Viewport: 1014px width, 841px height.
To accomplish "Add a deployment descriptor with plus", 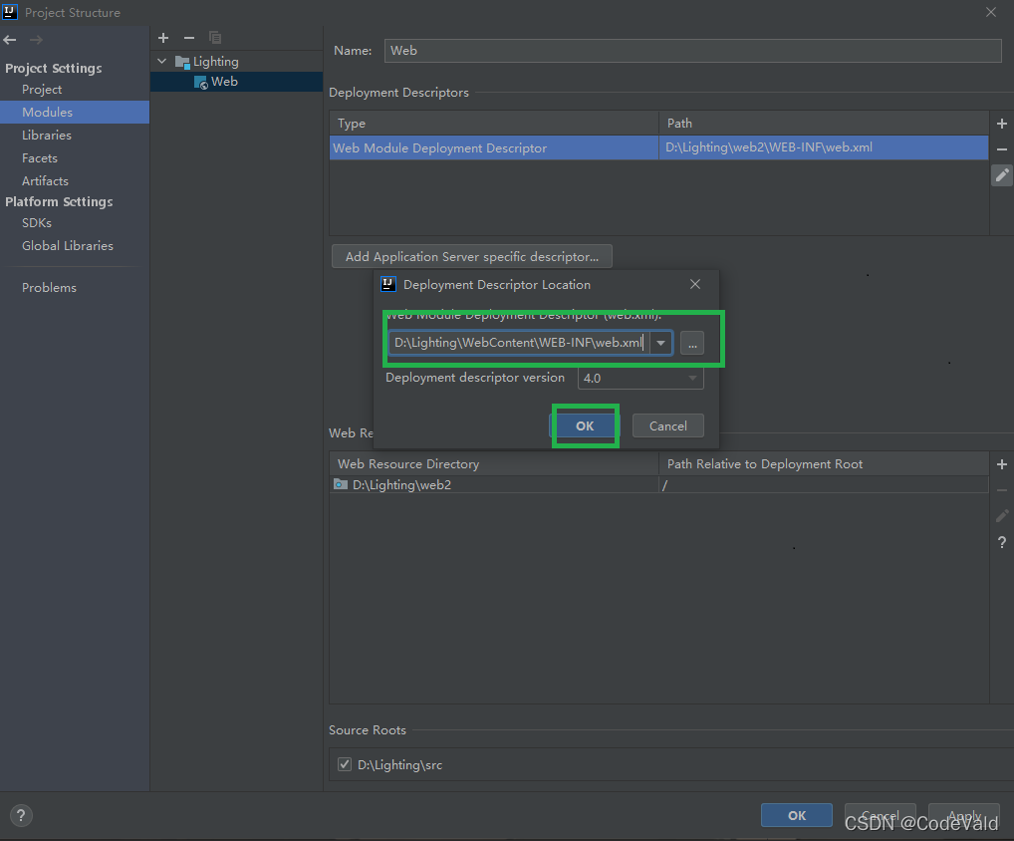I will click(1002, 124).
